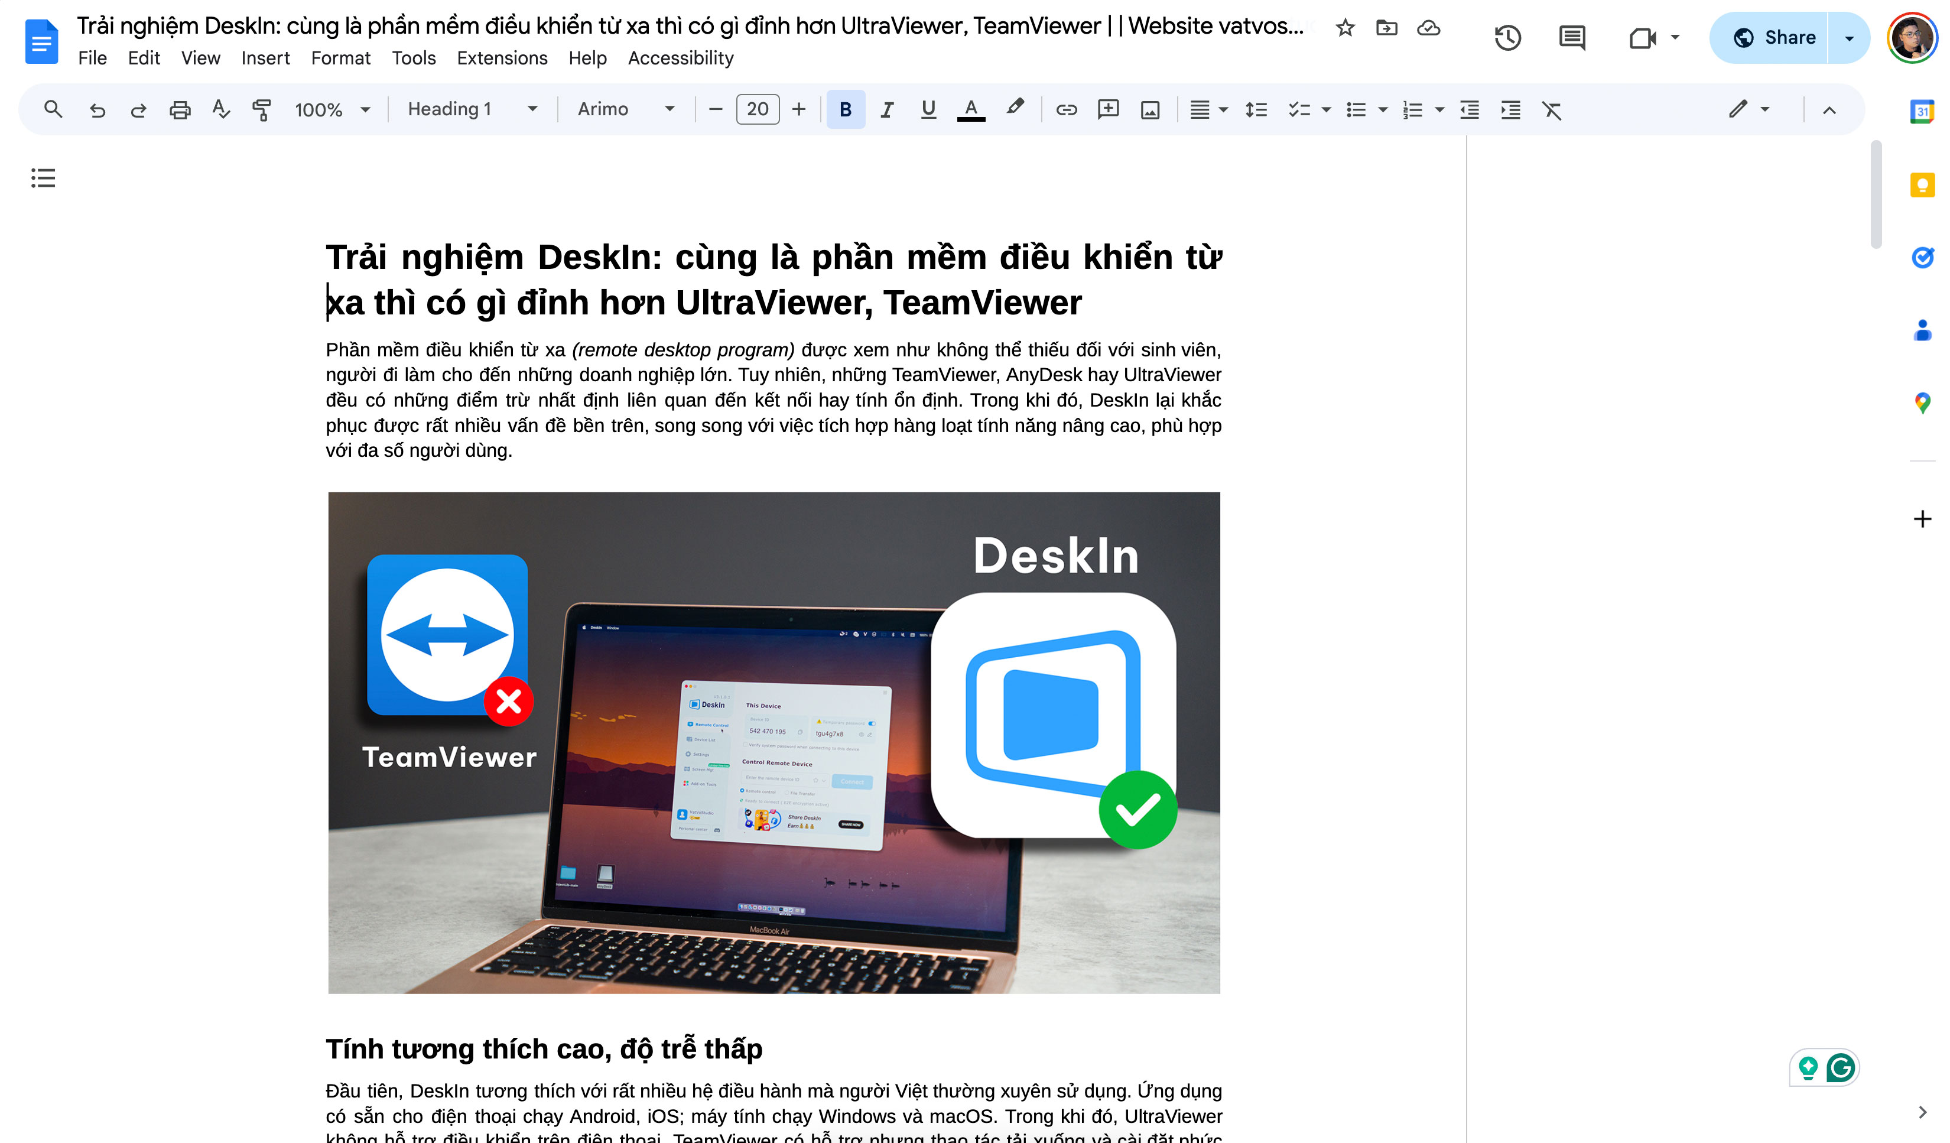Screen dimensions: 1950x1143
Task: Drag the font size stepper up
Action: point(801,109)
